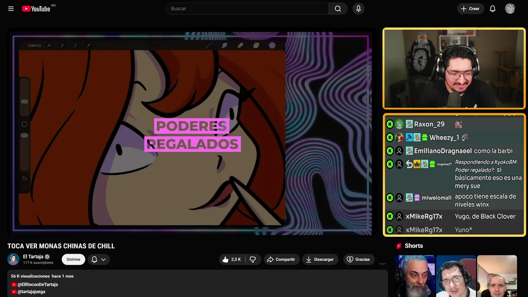Click the 'como la barbi' chat message

pos(493,151)
